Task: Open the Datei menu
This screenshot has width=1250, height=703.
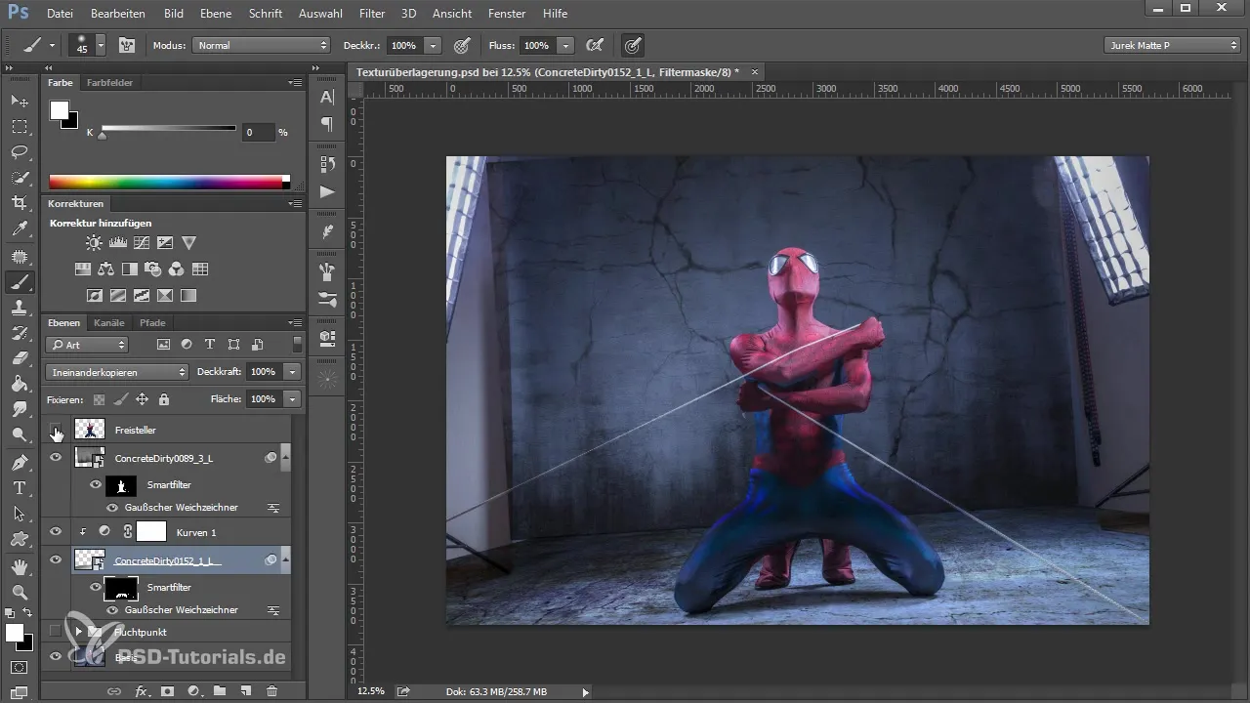Action: 60,14
